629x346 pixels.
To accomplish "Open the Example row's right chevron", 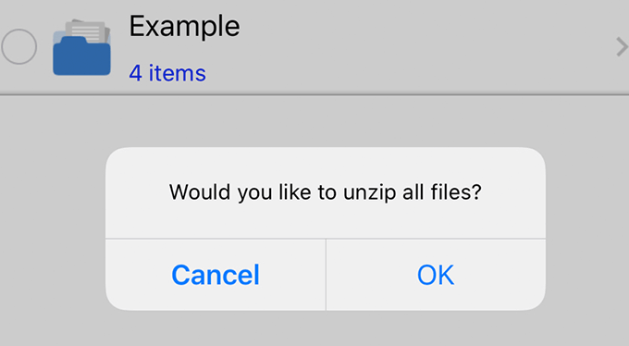I will pos(622,47).
